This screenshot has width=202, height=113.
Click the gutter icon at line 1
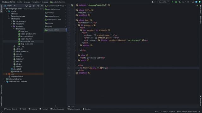(72, 5)
